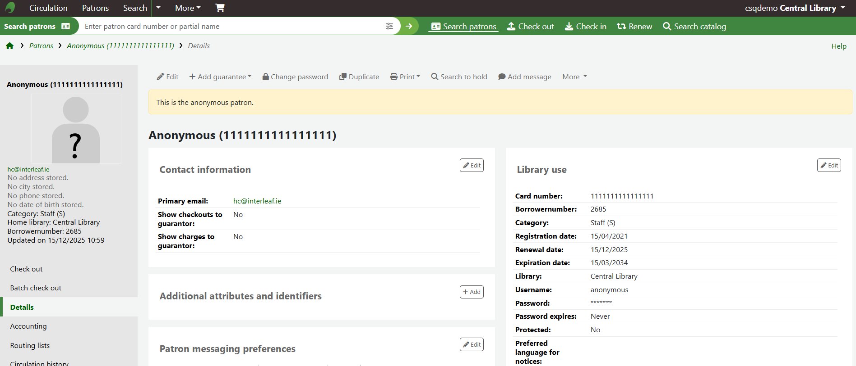Edit the Contact information section

click(x=472, y=165)
